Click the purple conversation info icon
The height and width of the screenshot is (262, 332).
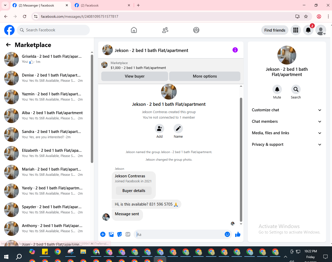[235, 50]
